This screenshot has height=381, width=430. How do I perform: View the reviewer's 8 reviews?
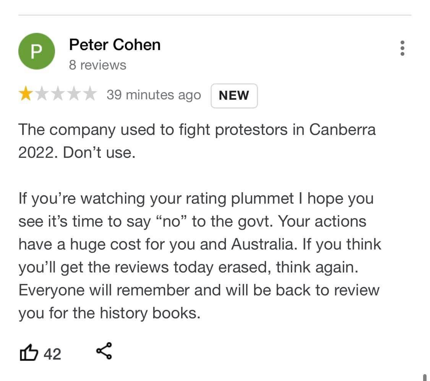click(x=97, y=65)
